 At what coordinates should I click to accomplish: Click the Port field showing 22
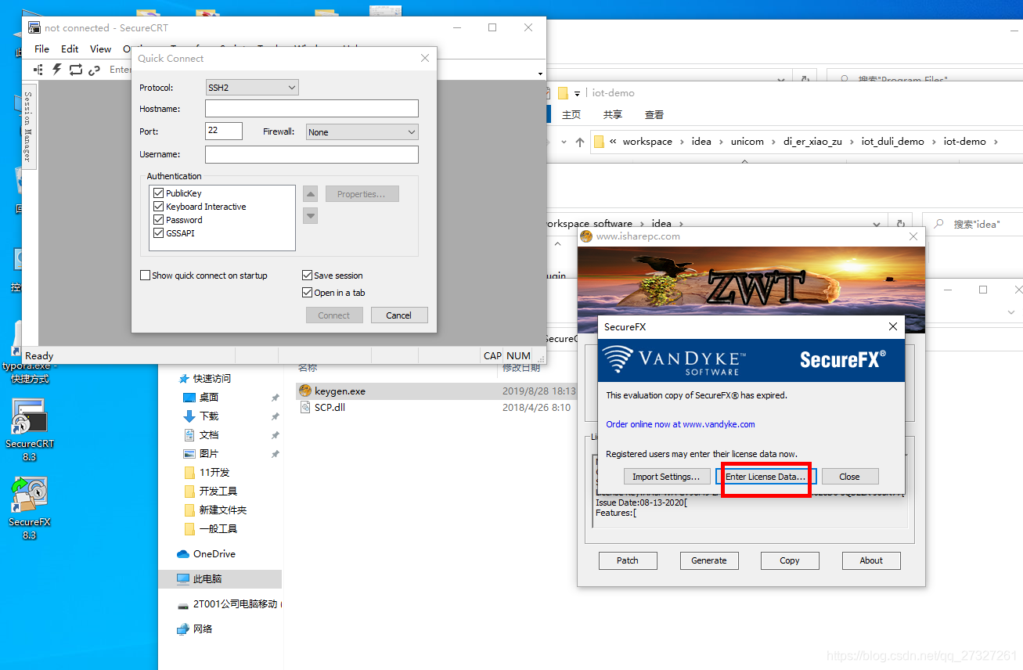[x=224, y=131]
